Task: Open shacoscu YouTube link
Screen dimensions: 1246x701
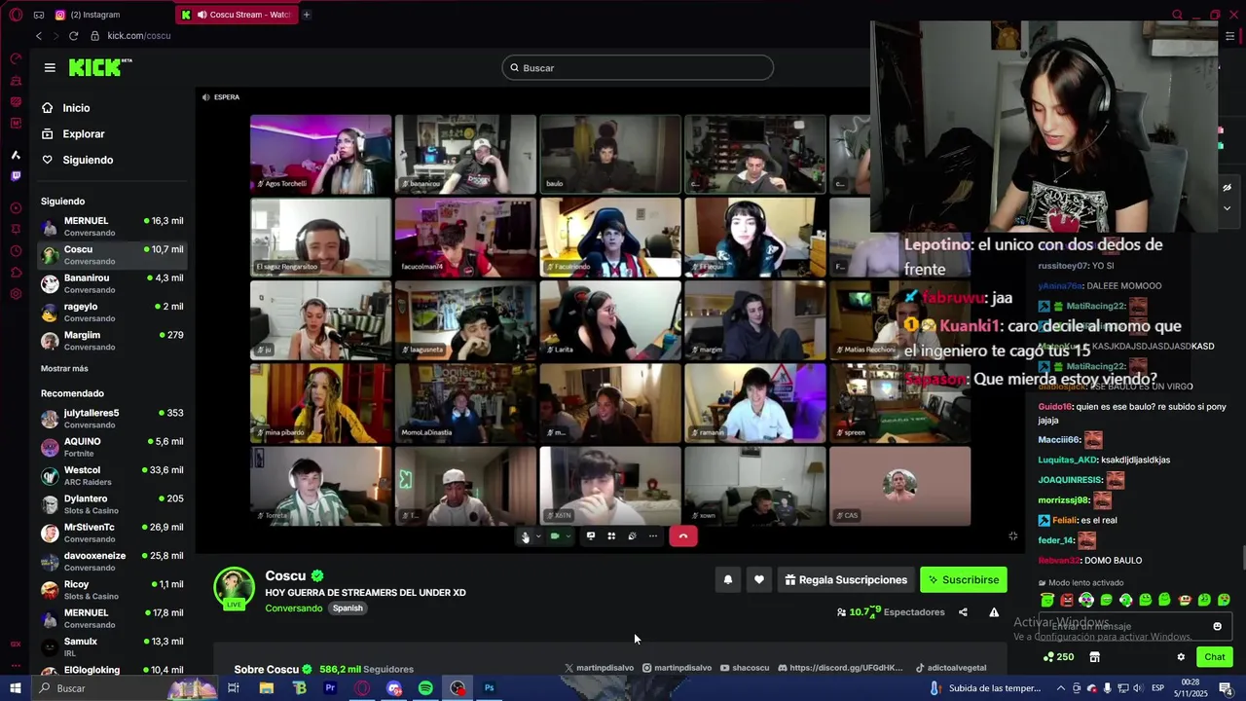Action: [745, 668]
